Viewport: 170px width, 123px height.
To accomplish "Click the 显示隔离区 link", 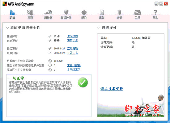I will pyautogui.click(x=74, y=70).
